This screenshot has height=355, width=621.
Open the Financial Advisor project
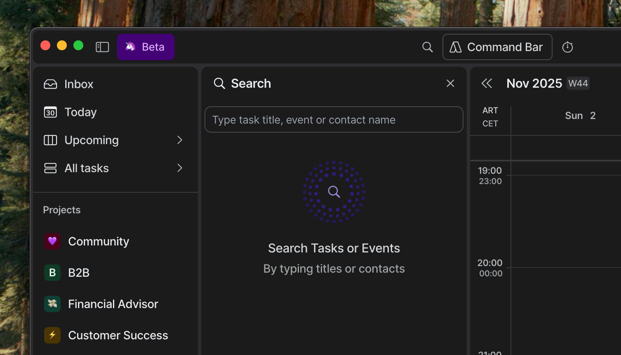[113, 304]
